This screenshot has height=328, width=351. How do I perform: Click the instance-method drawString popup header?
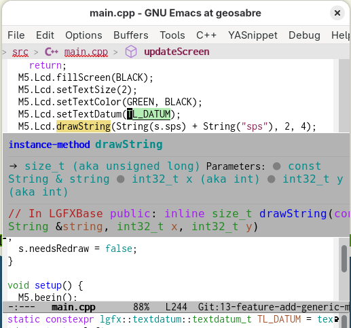86,145
